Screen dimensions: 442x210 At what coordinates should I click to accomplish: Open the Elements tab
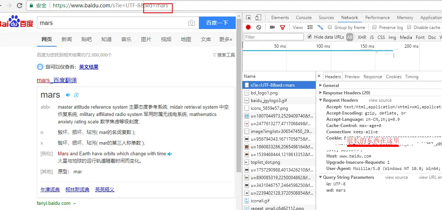[x=280, y=18]
